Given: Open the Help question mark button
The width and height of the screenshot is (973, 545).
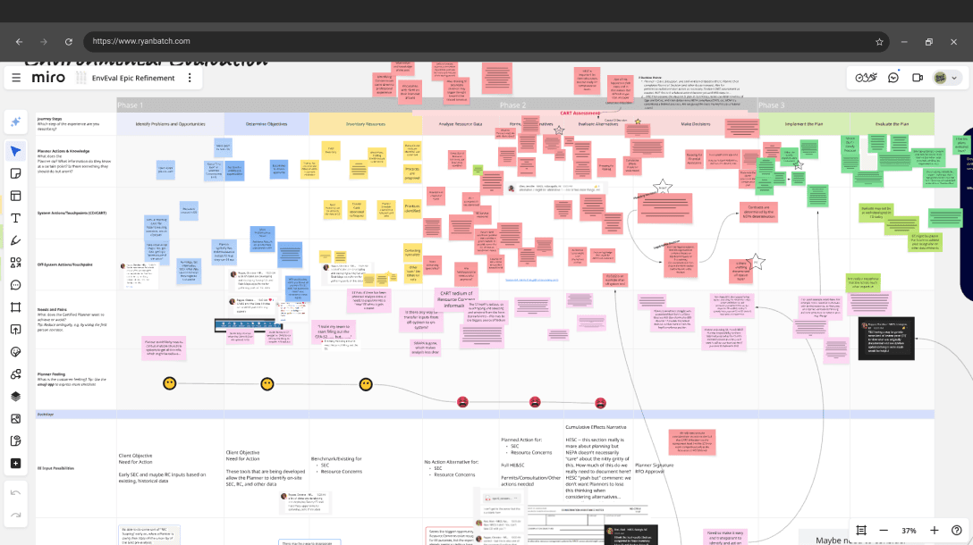Looking at the screenshot, I should tap(957, 530).
